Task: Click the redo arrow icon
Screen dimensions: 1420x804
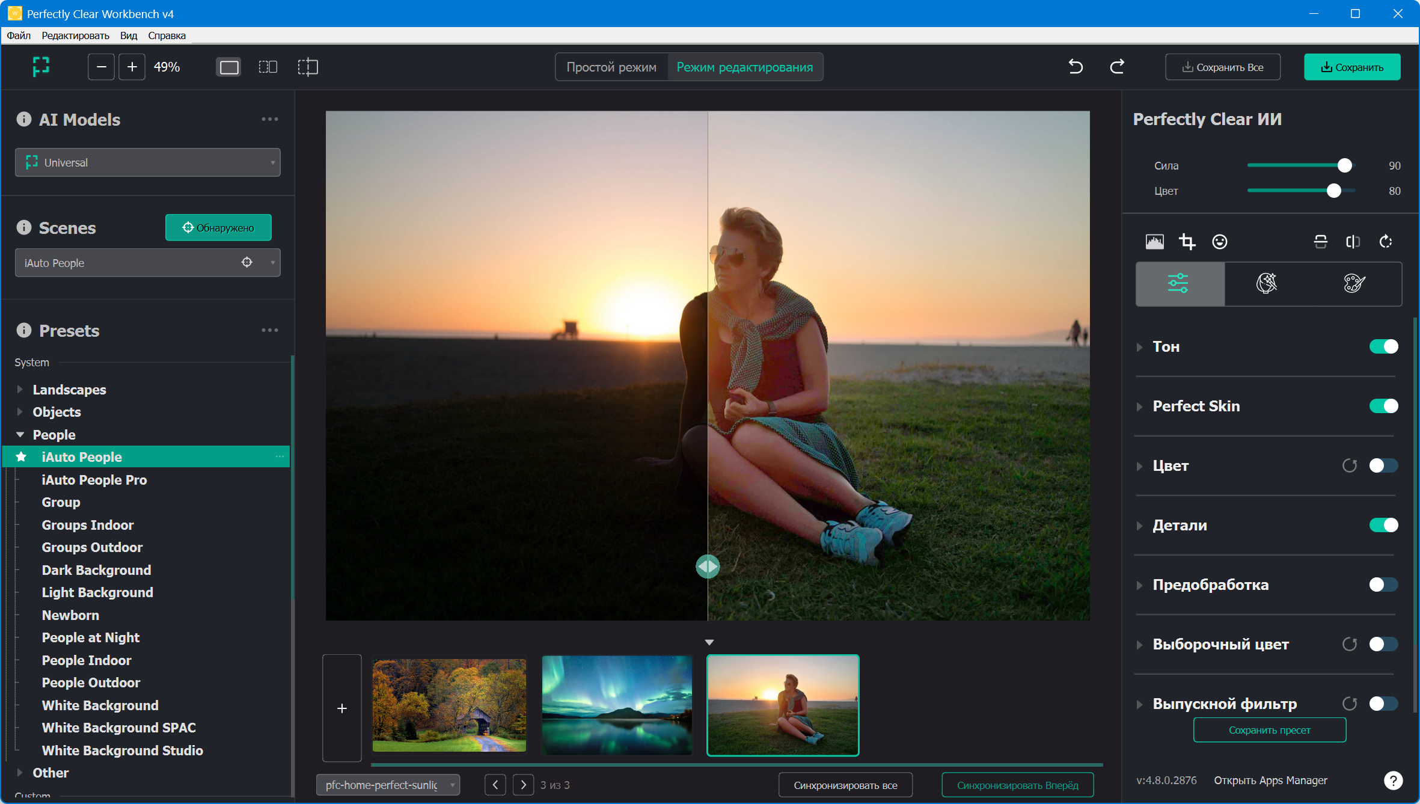Action: click(1117, 67)
